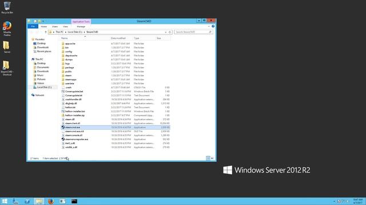Click the Conanupdate.bat batch file icon
Viewport: 366px width, 205px height.
(63, 91)
